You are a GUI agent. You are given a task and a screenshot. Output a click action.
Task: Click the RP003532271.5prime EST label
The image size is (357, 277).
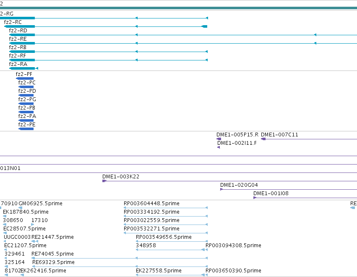pos(151,229)
